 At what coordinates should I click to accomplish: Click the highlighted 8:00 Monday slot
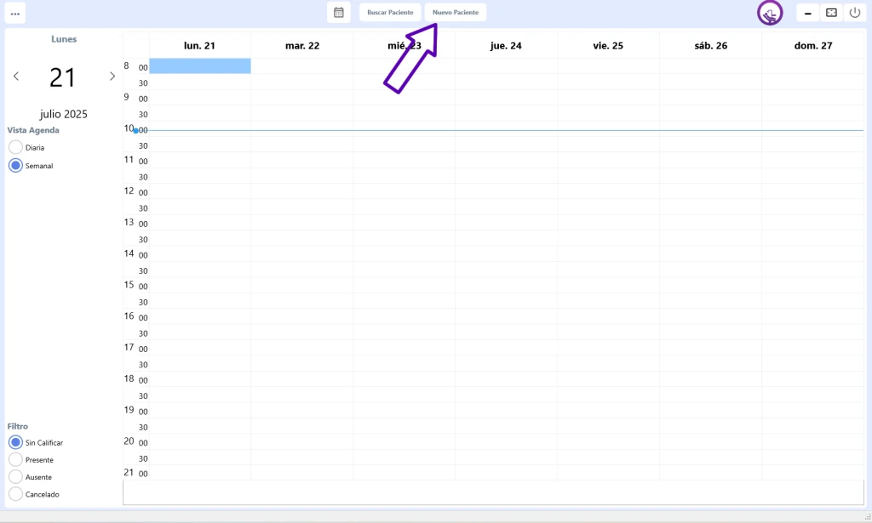(200, 66)
